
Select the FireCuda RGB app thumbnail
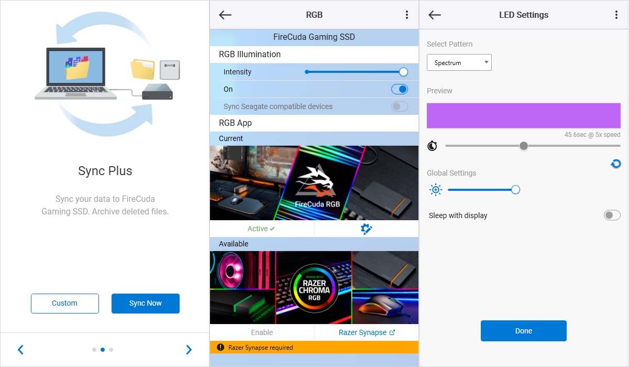pos(314,183)
